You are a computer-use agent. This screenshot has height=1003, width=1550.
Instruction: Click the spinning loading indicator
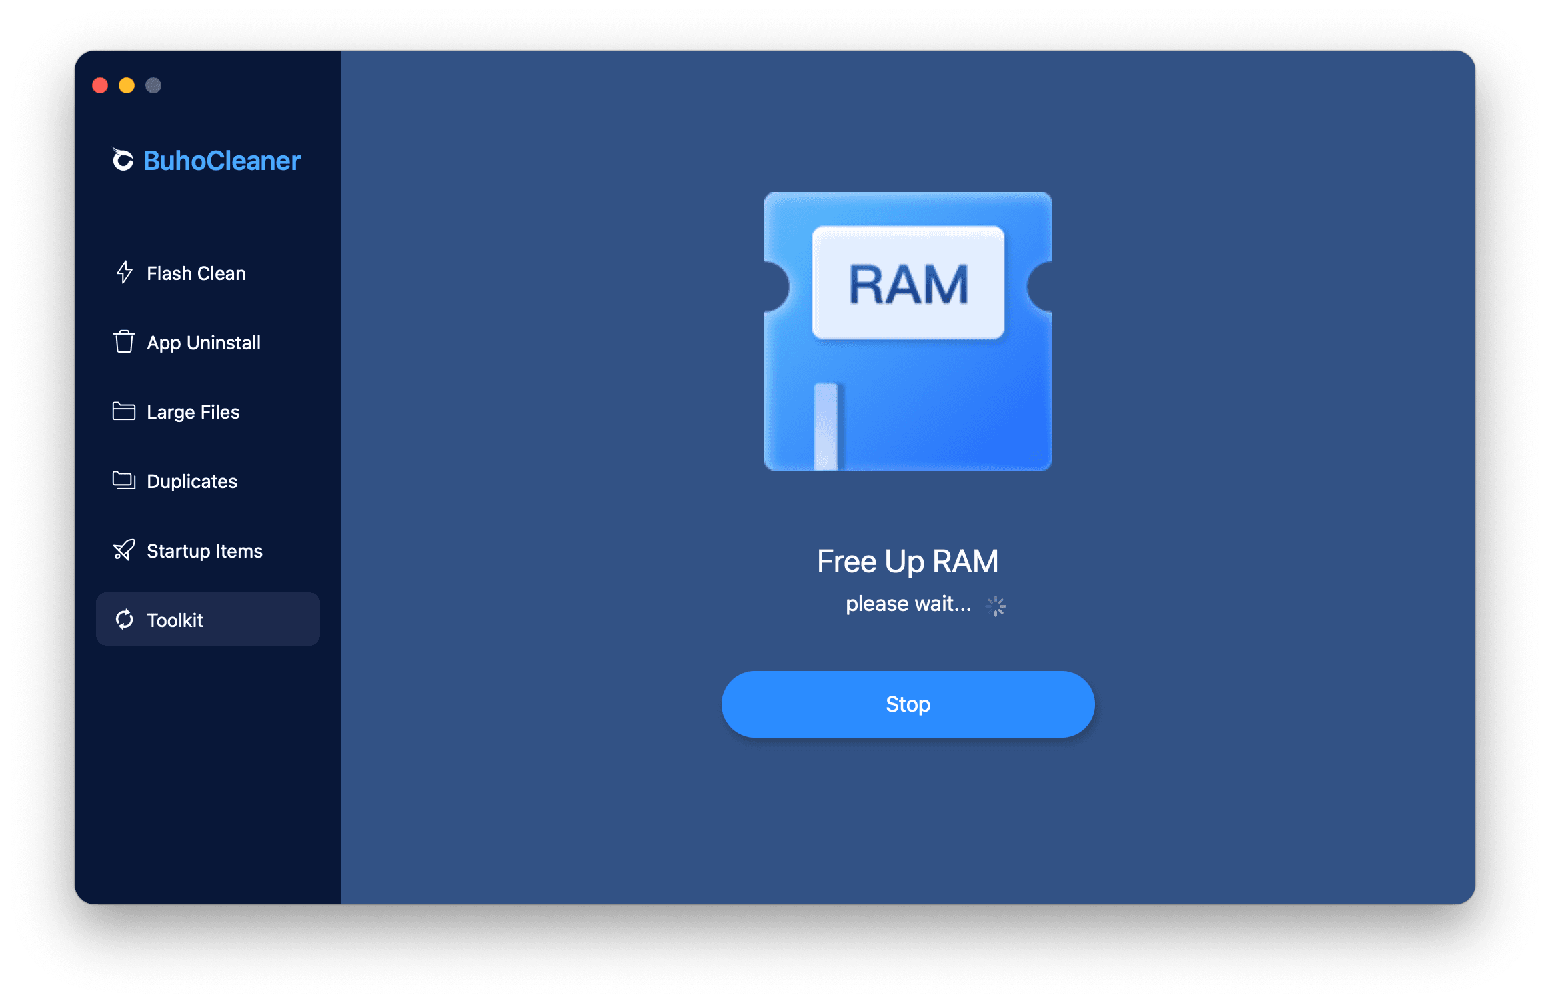click(x=996, y=605)
